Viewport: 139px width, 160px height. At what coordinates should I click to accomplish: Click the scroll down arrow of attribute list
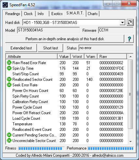click(x=130, y=141)
